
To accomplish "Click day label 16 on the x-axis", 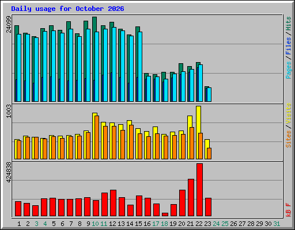I will [147, 224].
